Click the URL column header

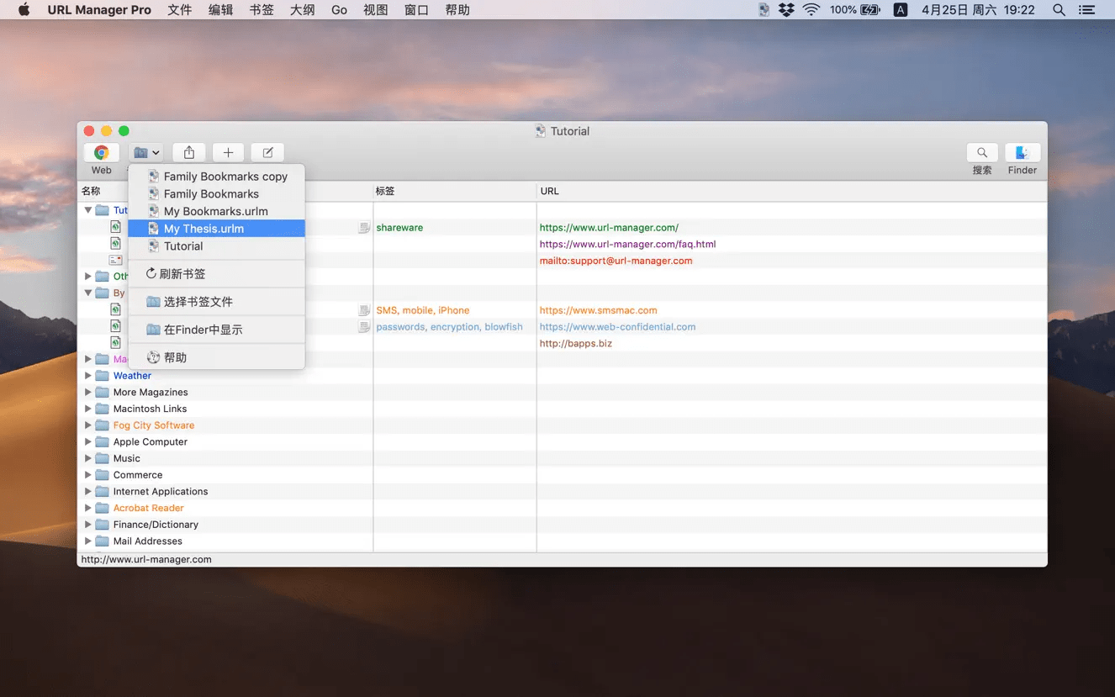[549, 192]
